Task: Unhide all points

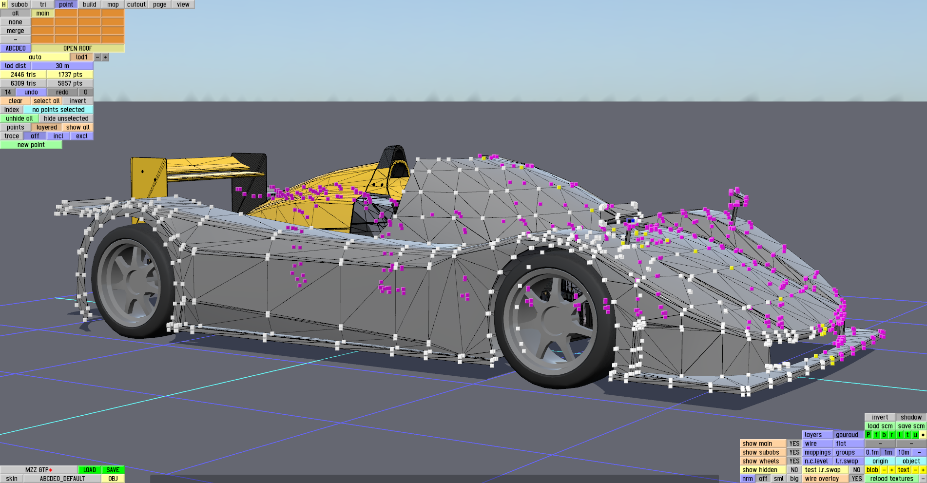Action: pos(19,118)
